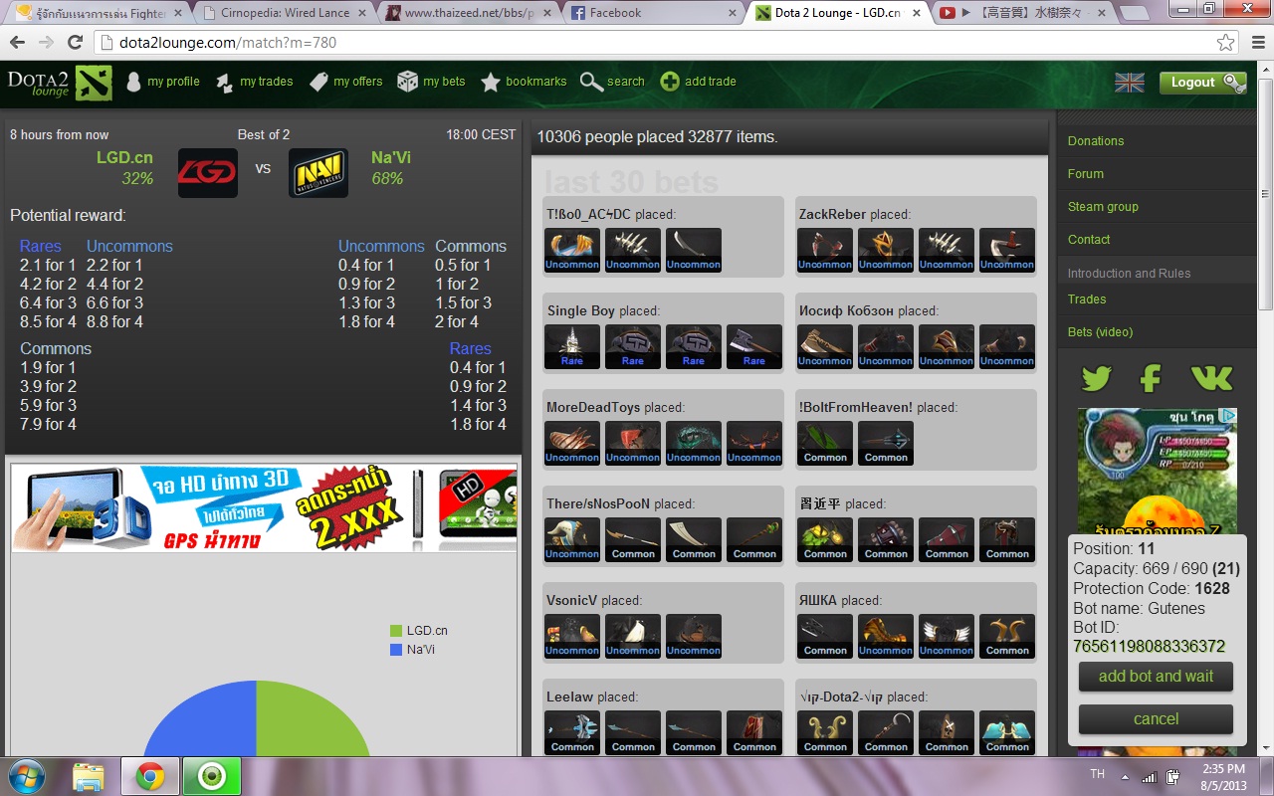Click first Uncommon item by VsonicV
1274x796 pixels.
coord(572,636)
